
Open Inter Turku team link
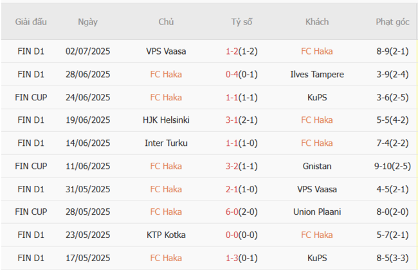pyautogui.click(x=166, y=143)
